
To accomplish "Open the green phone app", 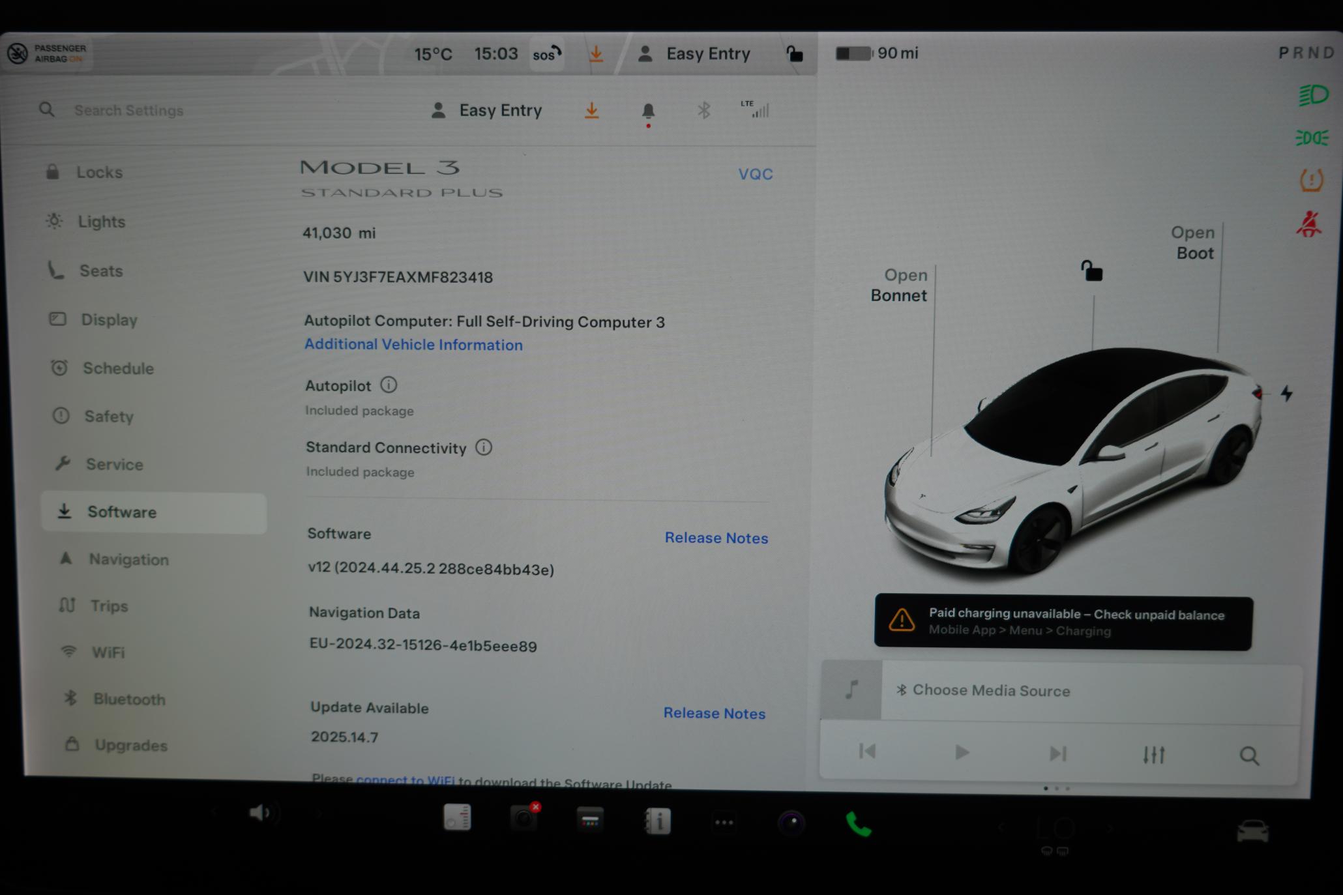I will tap(859, 825).
